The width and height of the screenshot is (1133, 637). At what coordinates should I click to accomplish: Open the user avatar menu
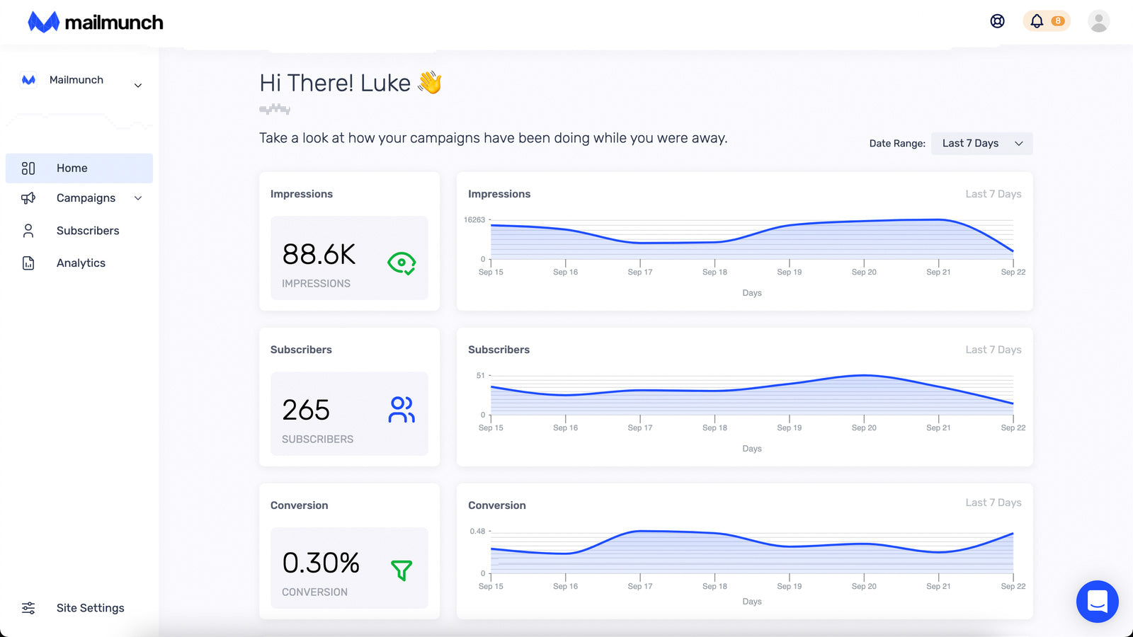point(1099,21)
